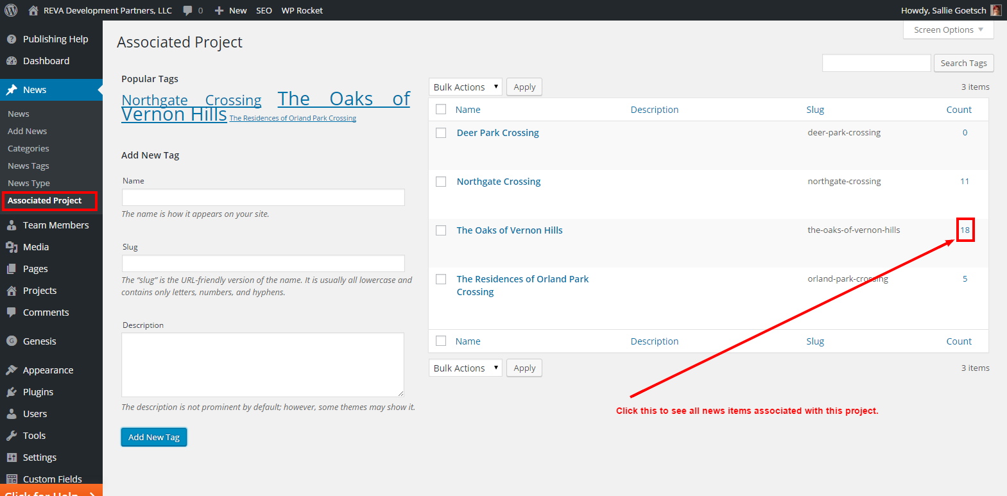Image resolution: width=1007 pixels, height=496 pixels.
Task: Click the Plugins plug icon
Action: pos(12,392)
